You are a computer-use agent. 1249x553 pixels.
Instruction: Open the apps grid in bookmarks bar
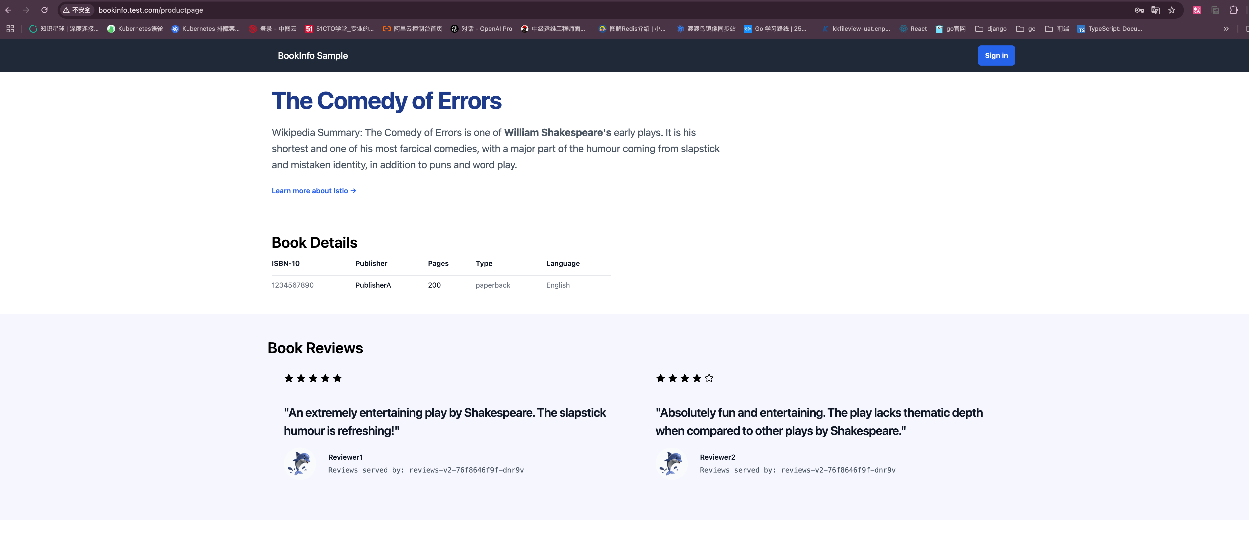(x=10, y=29)
